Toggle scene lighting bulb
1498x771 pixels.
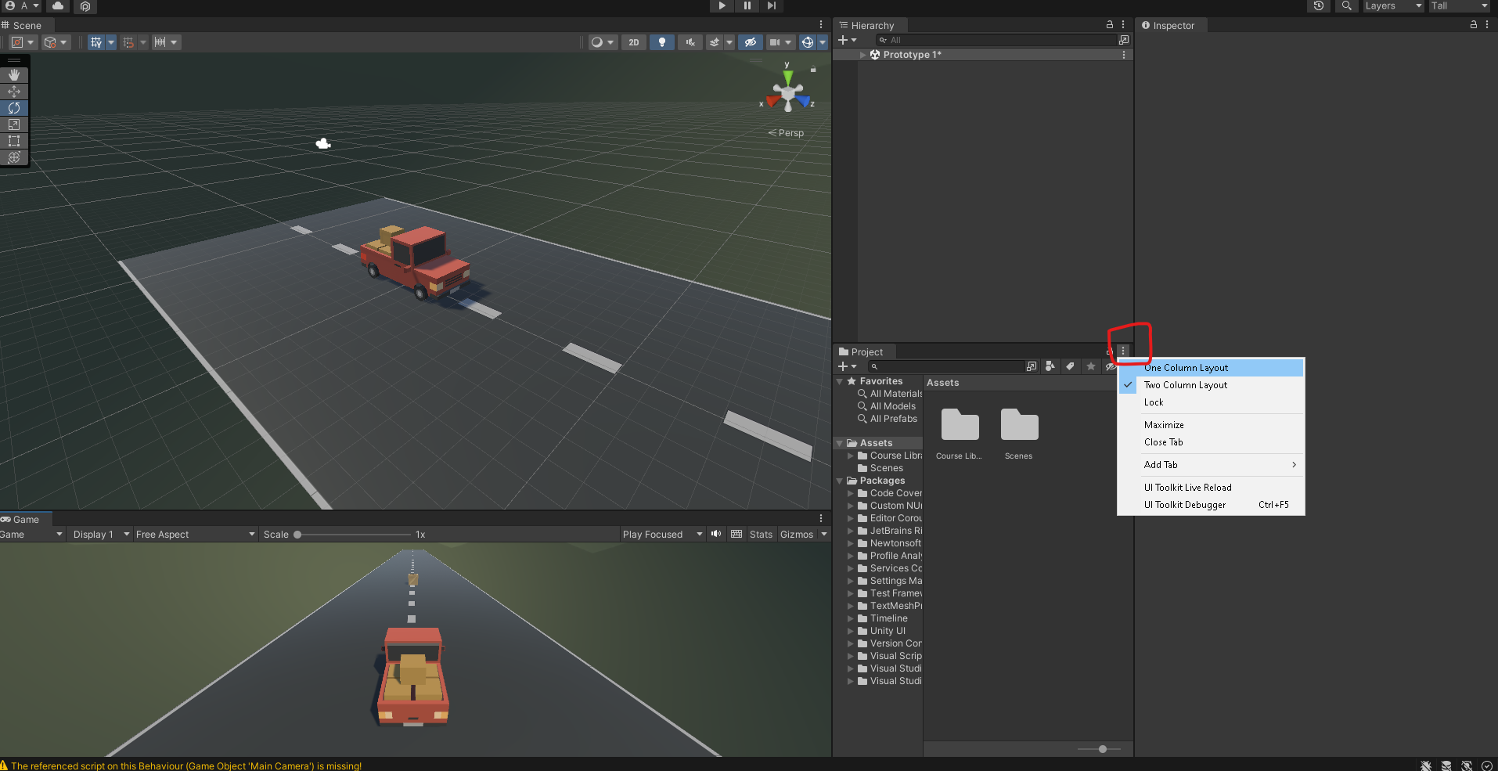click(x=662, y=42)
